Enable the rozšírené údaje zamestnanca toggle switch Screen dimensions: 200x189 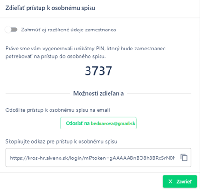(x=11, y=30)
